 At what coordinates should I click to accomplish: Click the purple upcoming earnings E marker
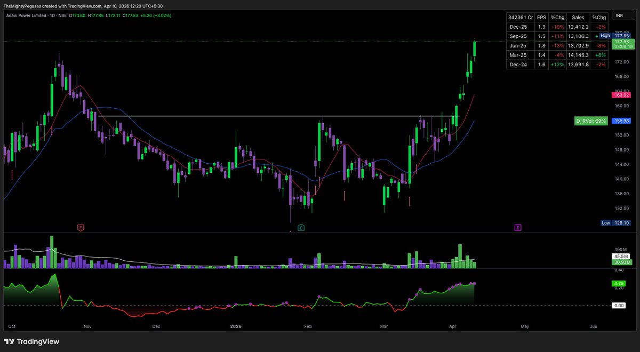517,228
